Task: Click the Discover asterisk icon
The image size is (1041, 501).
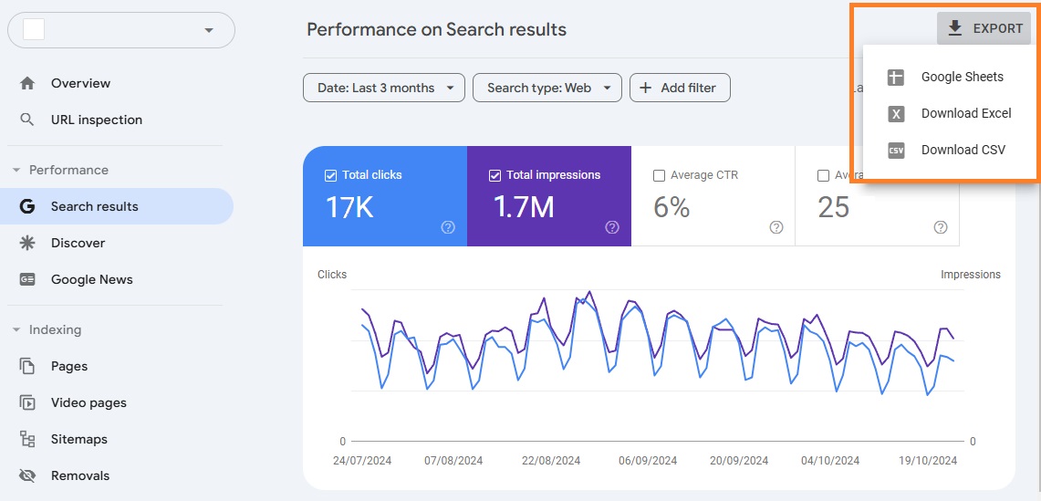Action: (x=26, y=243)
